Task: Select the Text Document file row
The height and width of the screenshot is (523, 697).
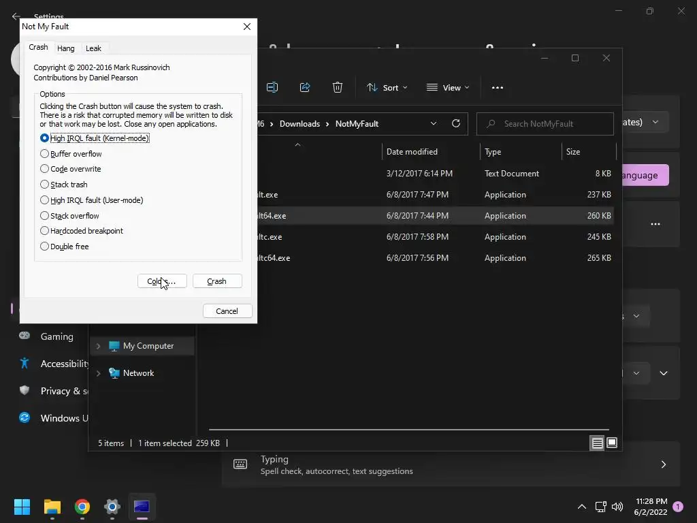Action: pos(436,174)
